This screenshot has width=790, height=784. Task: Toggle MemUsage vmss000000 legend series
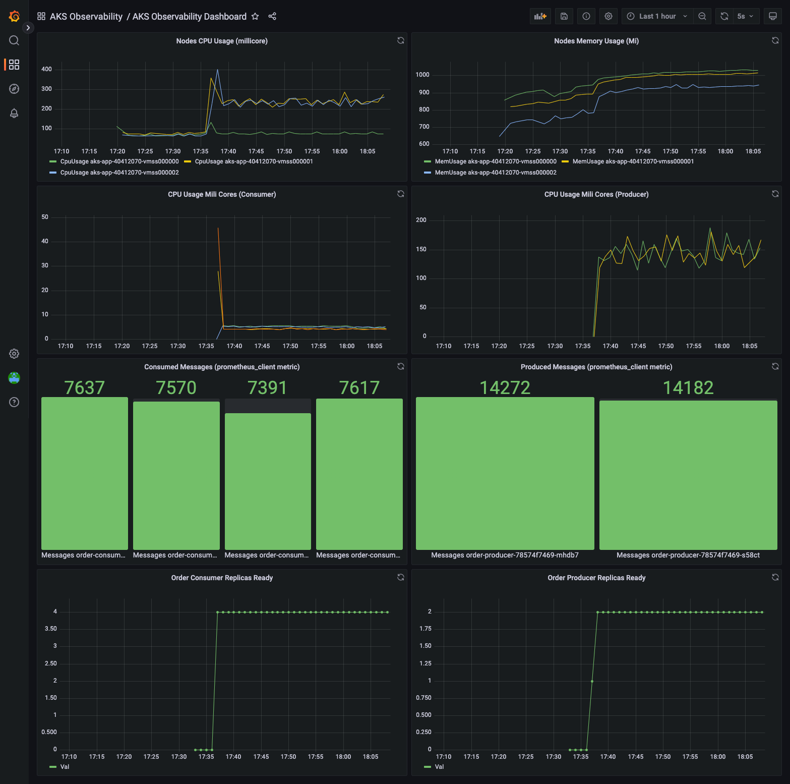pos(496,161)
